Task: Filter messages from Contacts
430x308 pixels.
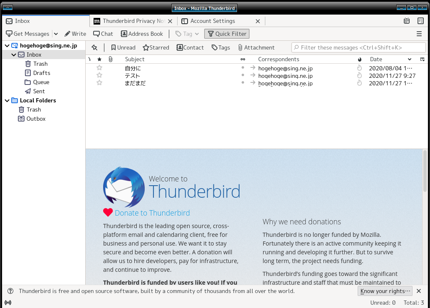Action: click(190, 47)
